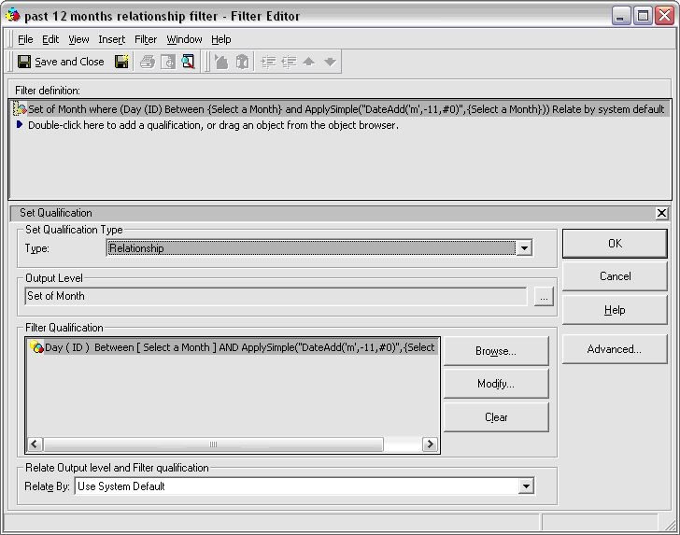Click the blue arrow beside add qualification hint

[20, 124]
